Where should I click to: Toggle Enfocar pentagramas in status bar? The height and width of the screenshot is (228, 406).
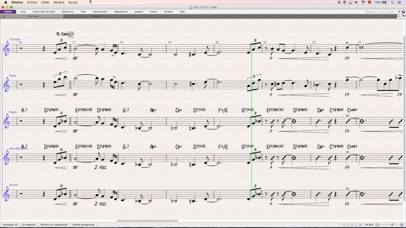[x=83, y=225]
